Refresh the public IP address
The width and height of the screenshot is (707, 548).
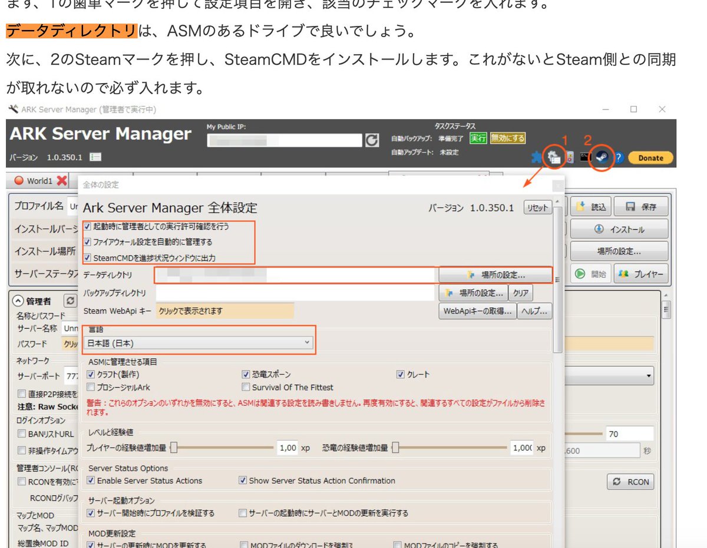pyautogui.click(x=372, y=140)
